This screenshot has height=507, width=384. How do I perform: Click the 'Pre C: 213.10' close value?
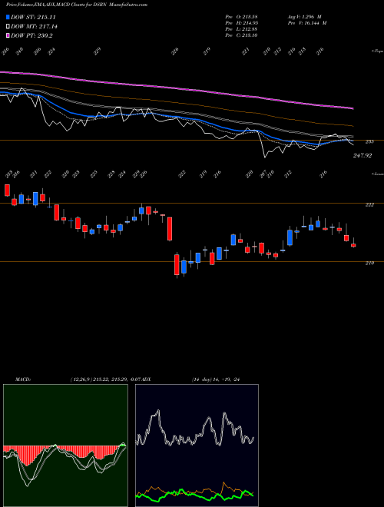point(241,35)
